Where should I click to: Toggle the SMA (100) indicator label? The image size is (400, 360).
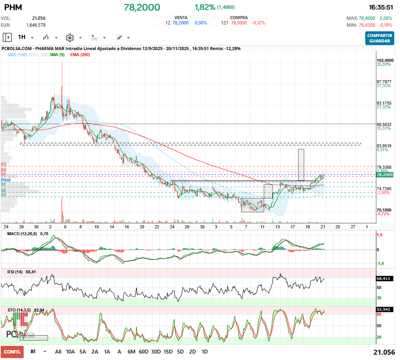pos(17,55)
